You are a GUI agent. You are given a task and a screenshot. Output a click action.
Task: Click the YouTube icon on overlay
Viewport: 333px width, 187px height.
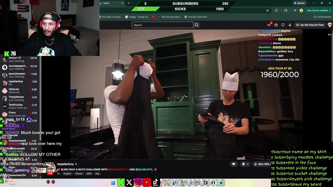point(146,183)
